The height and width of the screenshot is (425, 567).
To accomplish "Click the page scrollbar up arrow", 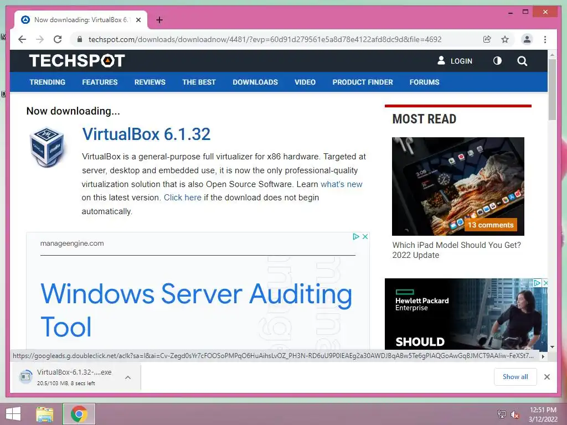I will point(552,55).
